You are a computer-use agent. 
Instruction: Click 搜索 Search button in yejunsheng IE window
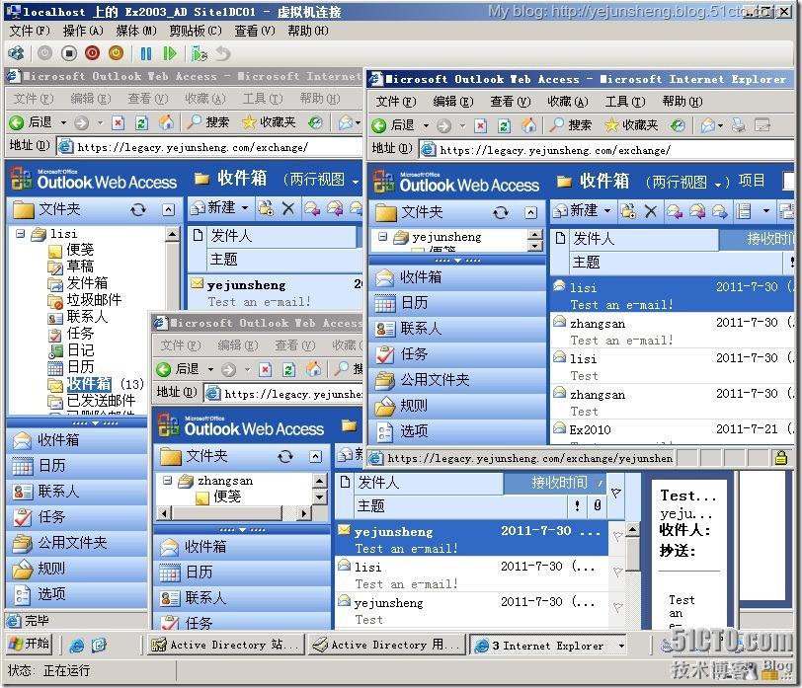point(569,125)
